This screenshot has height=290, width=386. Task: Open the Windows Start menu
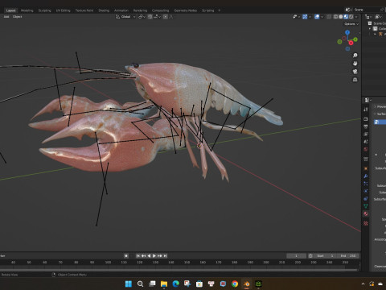click(x=129, y=284)
